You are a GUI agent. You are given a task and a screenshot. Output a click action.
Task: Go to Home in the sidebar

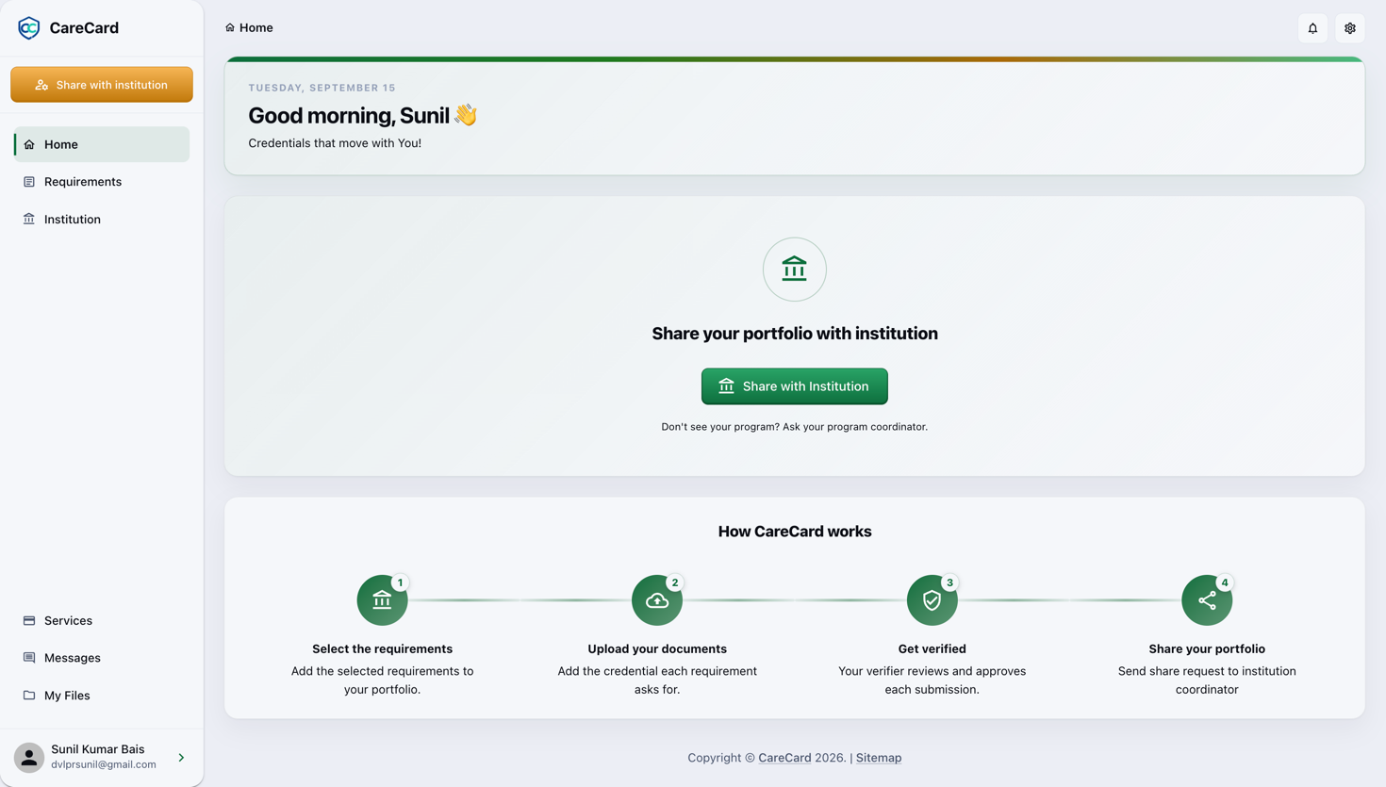tap(102, 144)
